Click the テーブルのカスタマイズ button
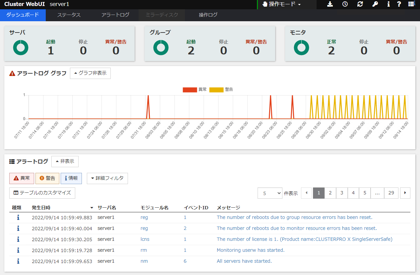Image resolution: width=420 pixels, height=275 pixels. (42, 193)
